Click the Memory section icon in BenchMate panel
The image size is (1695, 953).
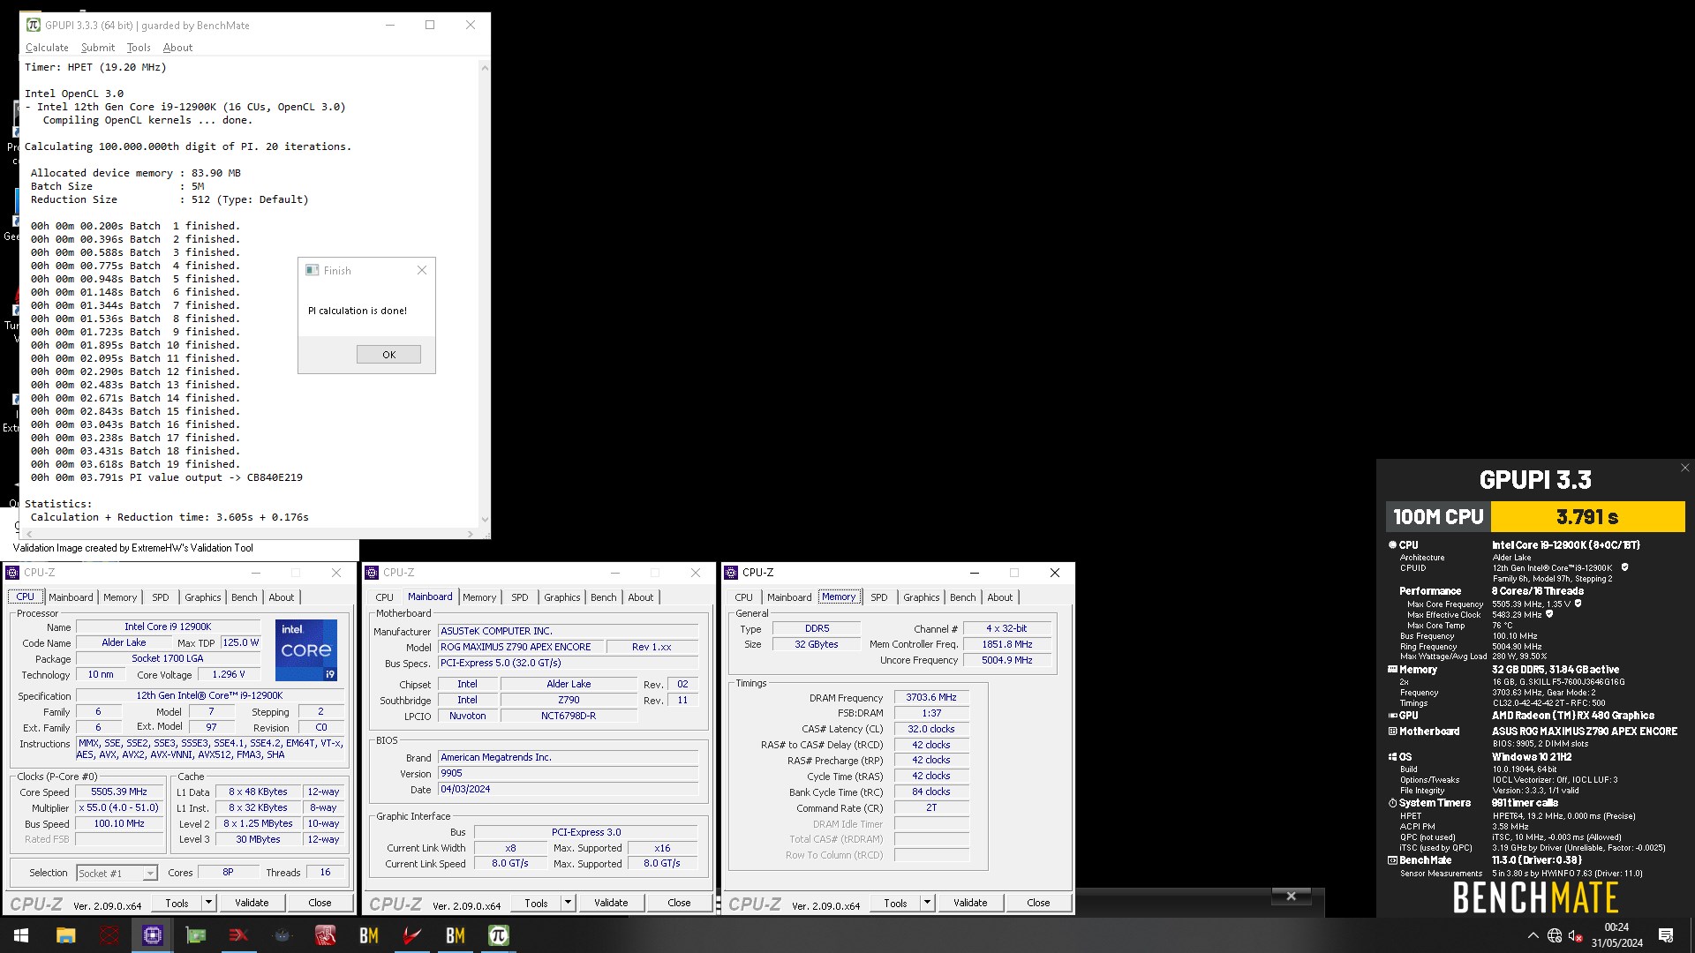(x=1393, y=670)
